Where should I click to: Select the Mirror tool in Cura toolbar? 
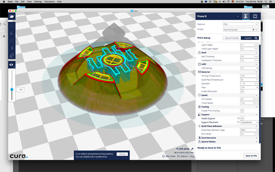[12, 48]
